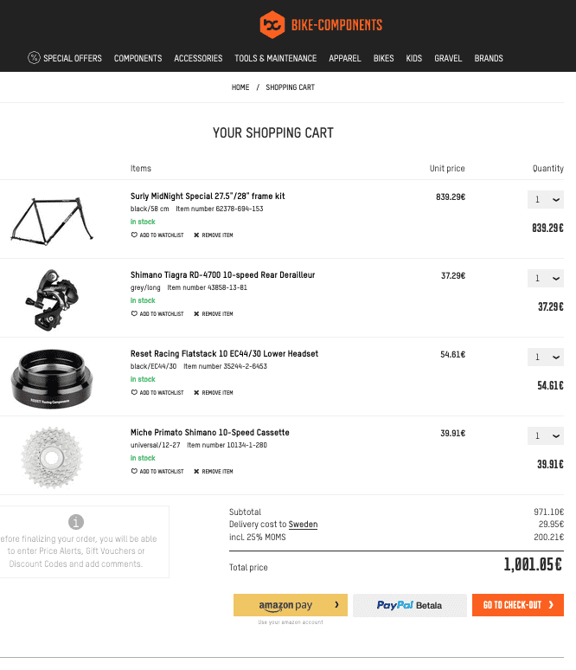Open the Reset Racing headset product thumbnail
This screenshot has height=670, width=576.
(52, 378)
